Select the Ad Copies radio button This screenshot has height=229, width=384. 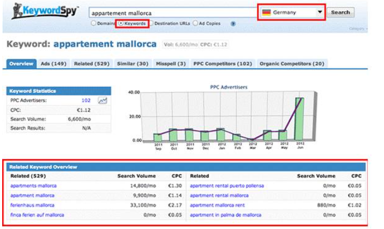pyautogui.click(x=195, y=23)
